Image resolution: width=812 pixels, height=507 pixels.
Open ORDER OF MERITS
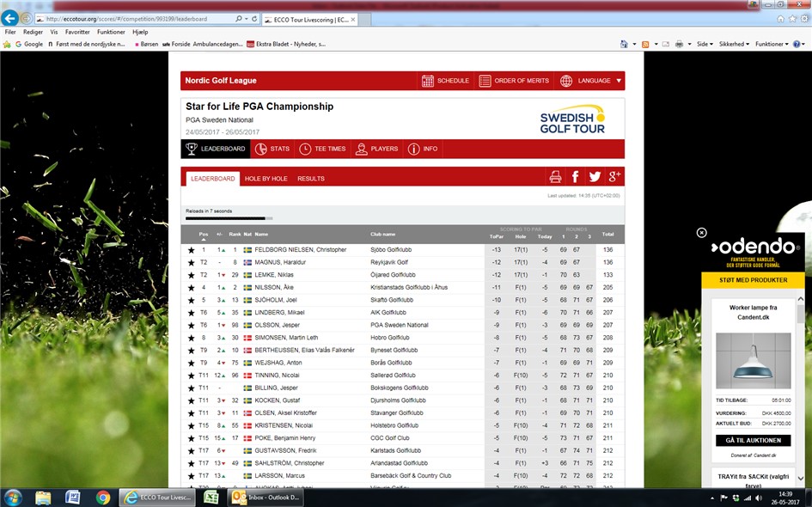click(x=514, y=81)
